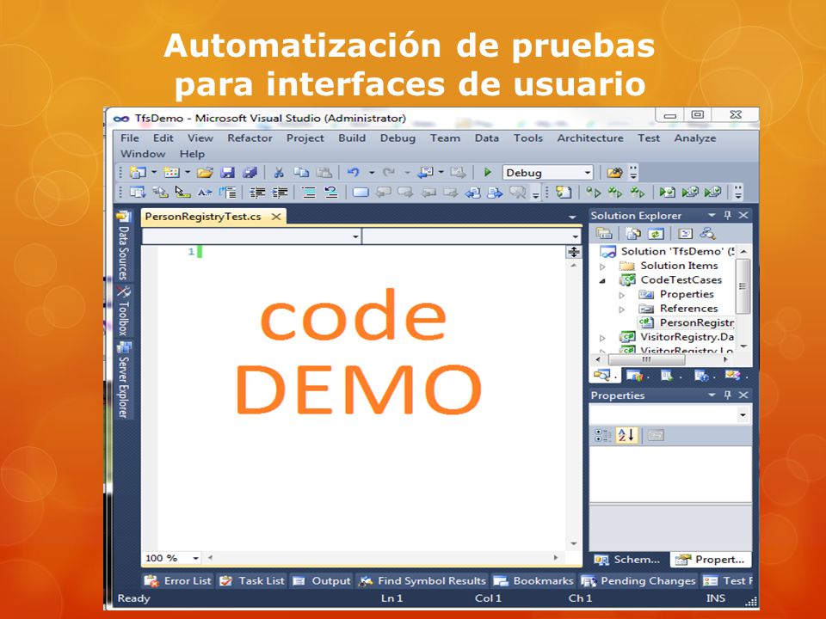Image resolution: width=826 pixels, height=619 pixels.
Task: Open the File menu
Action: tap(130, 138)
